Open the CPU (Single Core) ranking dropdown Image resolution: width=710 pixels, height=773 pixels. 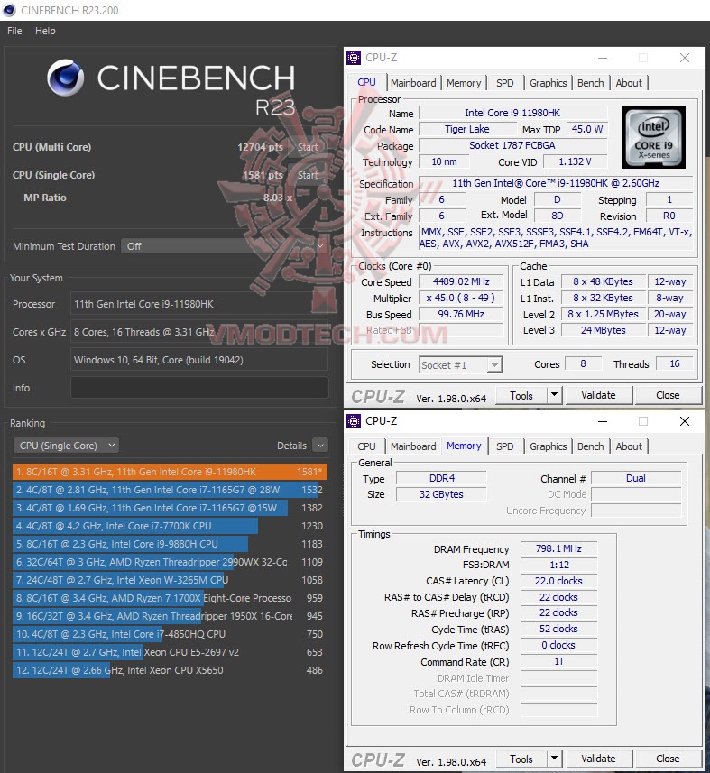(66, 446)
